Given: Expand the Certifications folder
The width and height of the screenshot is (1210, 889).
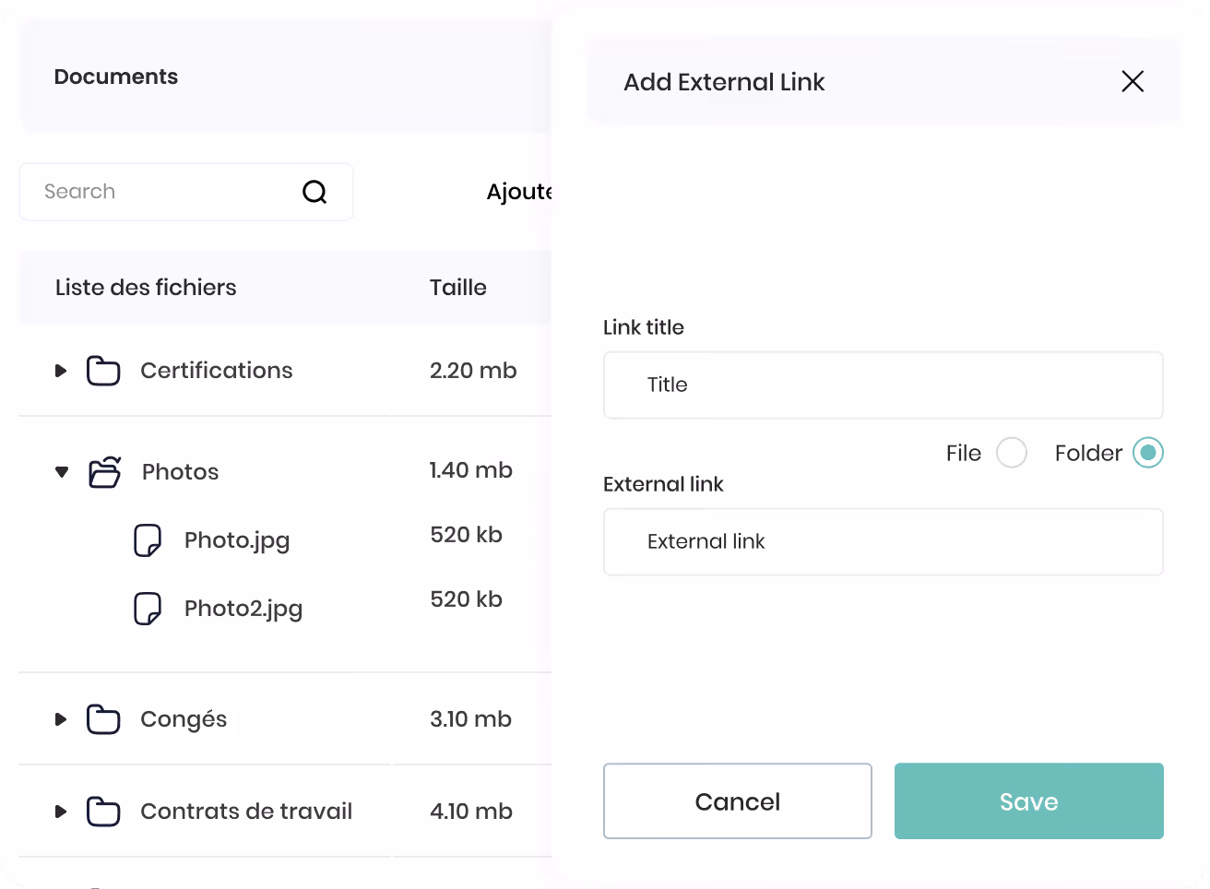Looking at the screenshot, I should tap(61, 371).
